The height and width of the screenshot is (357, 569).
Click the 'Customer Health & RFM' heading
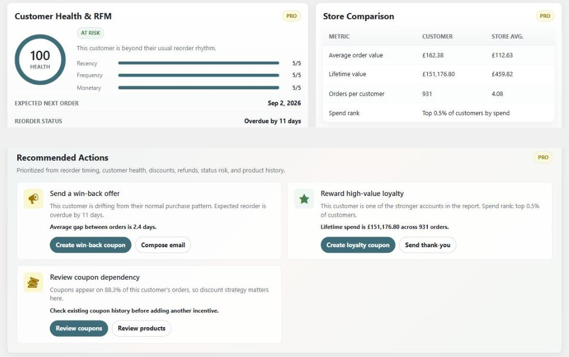[63, 16]
